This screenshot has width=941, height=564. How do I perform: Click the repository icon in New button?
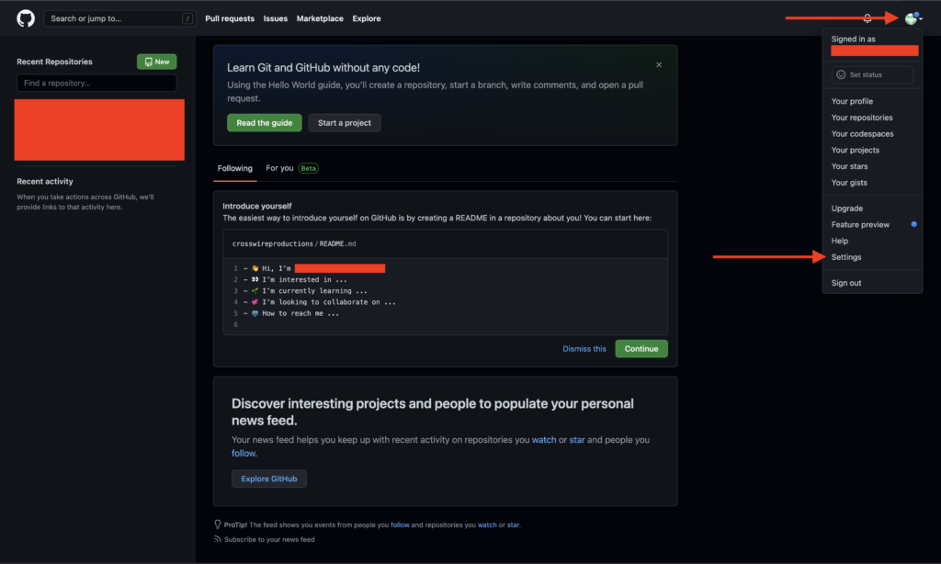click(x=148, y=62)
